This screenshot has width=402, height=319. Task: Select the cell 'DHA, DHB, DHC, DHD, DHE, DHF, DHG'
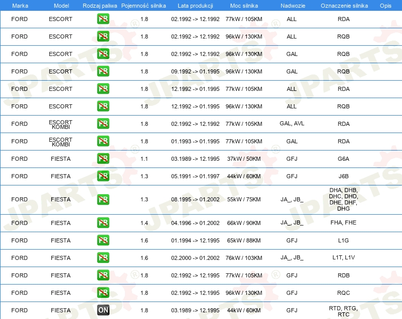coord(343,199)
